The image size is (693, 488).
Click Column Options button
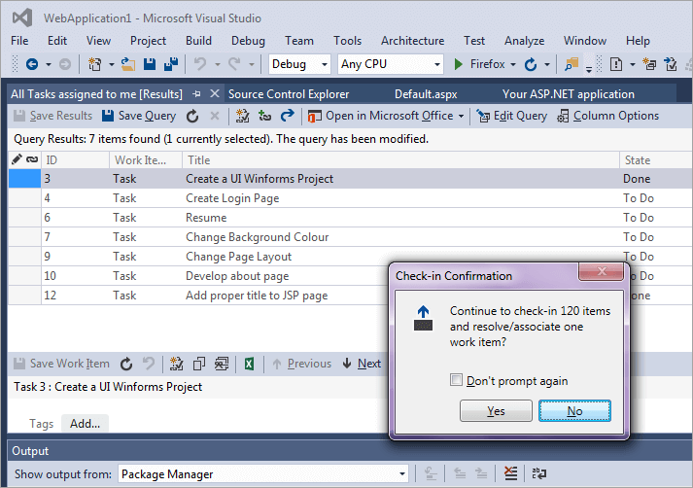608,116
